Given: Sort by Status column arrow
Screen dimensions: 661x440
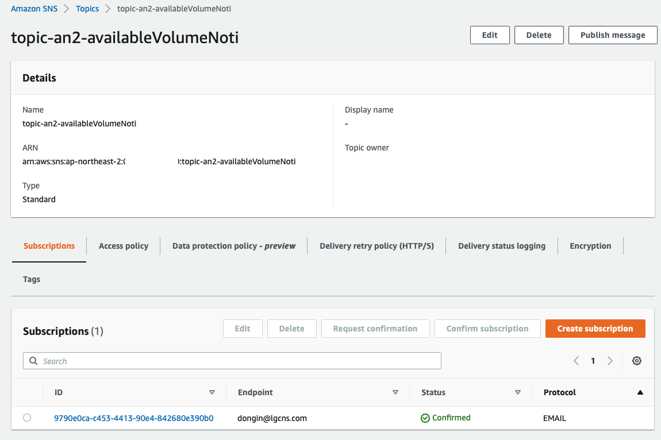Looking at the screenshot, I should pyautogui.click(x=517, y=392).
